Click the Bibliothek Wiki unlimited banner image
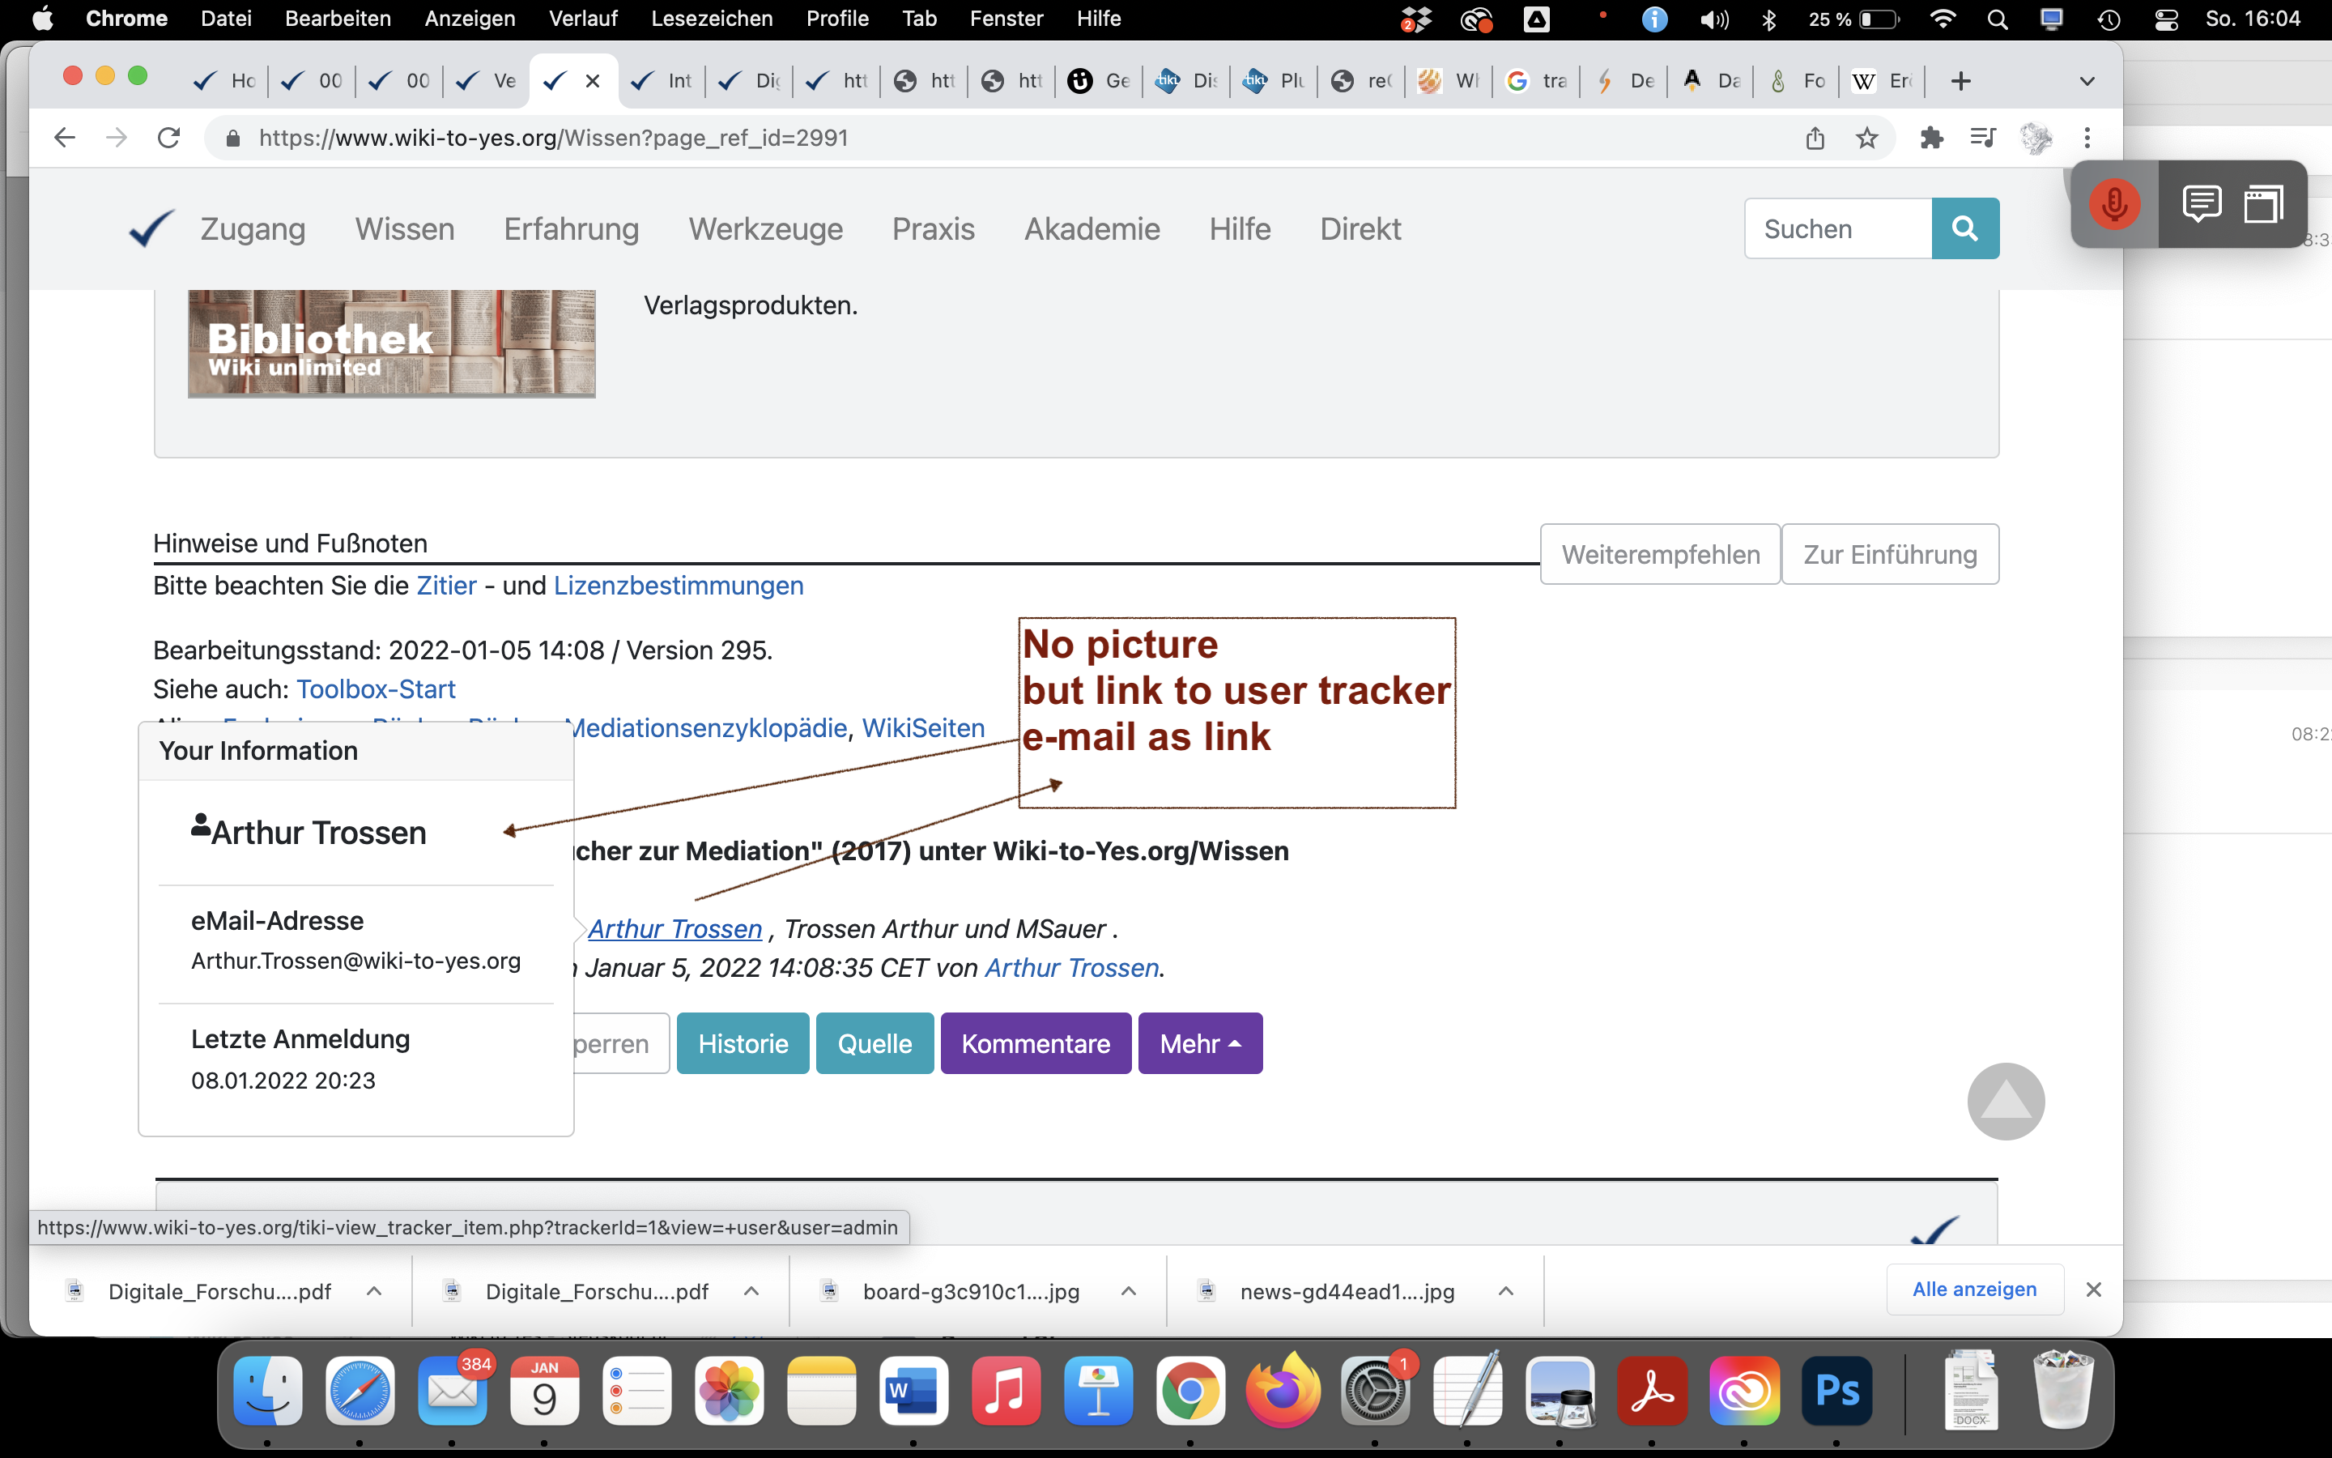 click(x=391, y=343)
